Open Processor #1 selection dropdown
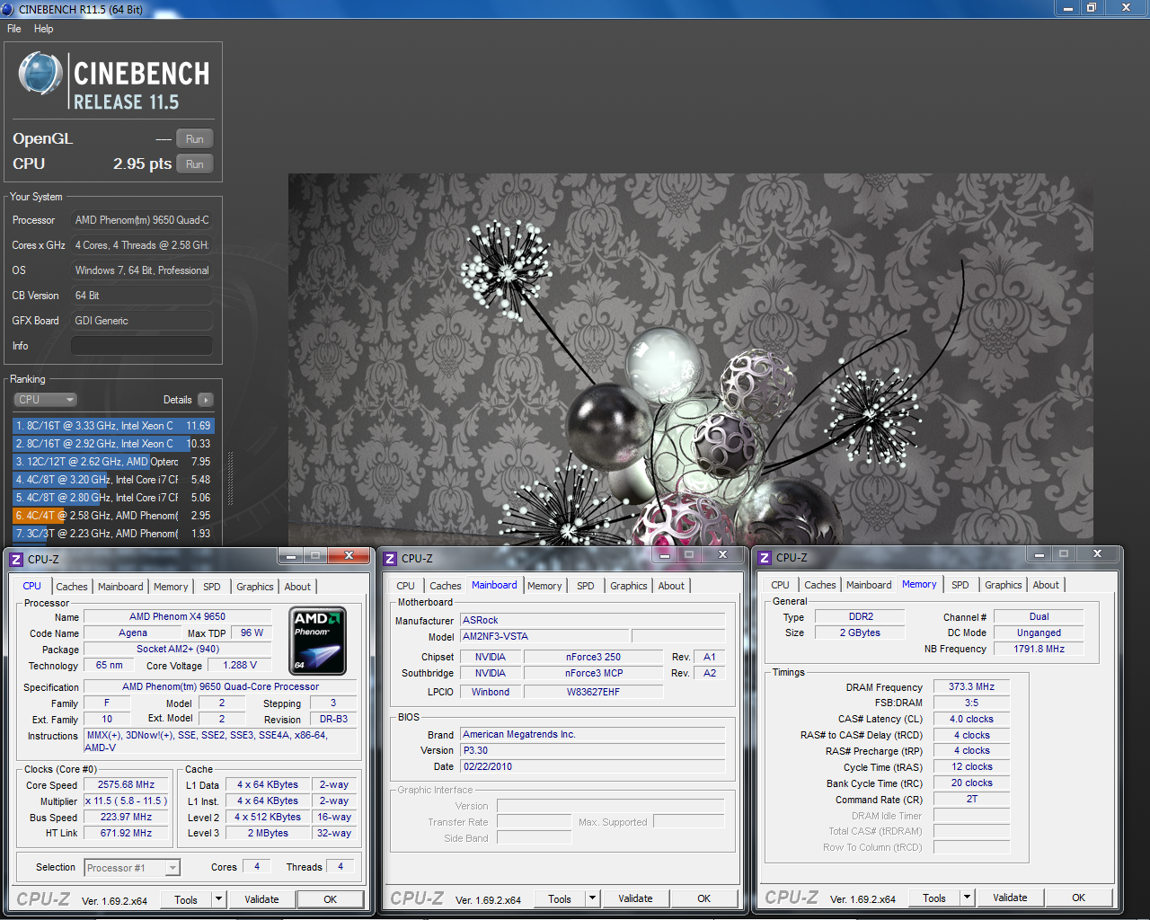The image size is (1150, 920). pyautogui.click(x=132, y=868)
